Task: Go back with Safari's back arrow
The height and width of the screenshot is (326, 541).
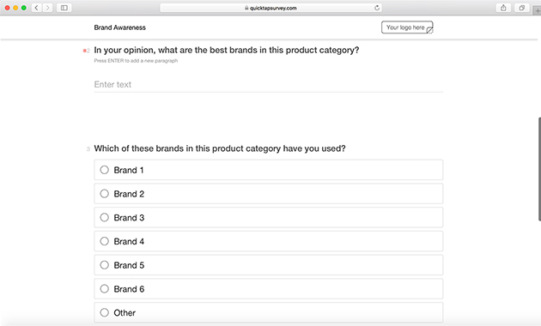Action: 37,8
